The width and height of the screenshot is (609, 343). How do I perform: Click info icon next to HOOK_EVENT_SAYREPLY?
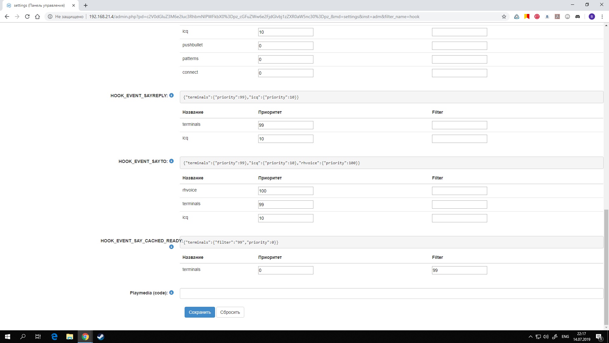[171, 95]
